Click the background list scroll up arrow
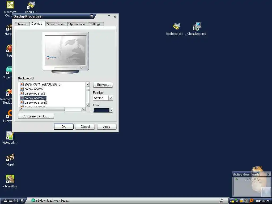The image size is (272, 204). click(x=88, y=84)
